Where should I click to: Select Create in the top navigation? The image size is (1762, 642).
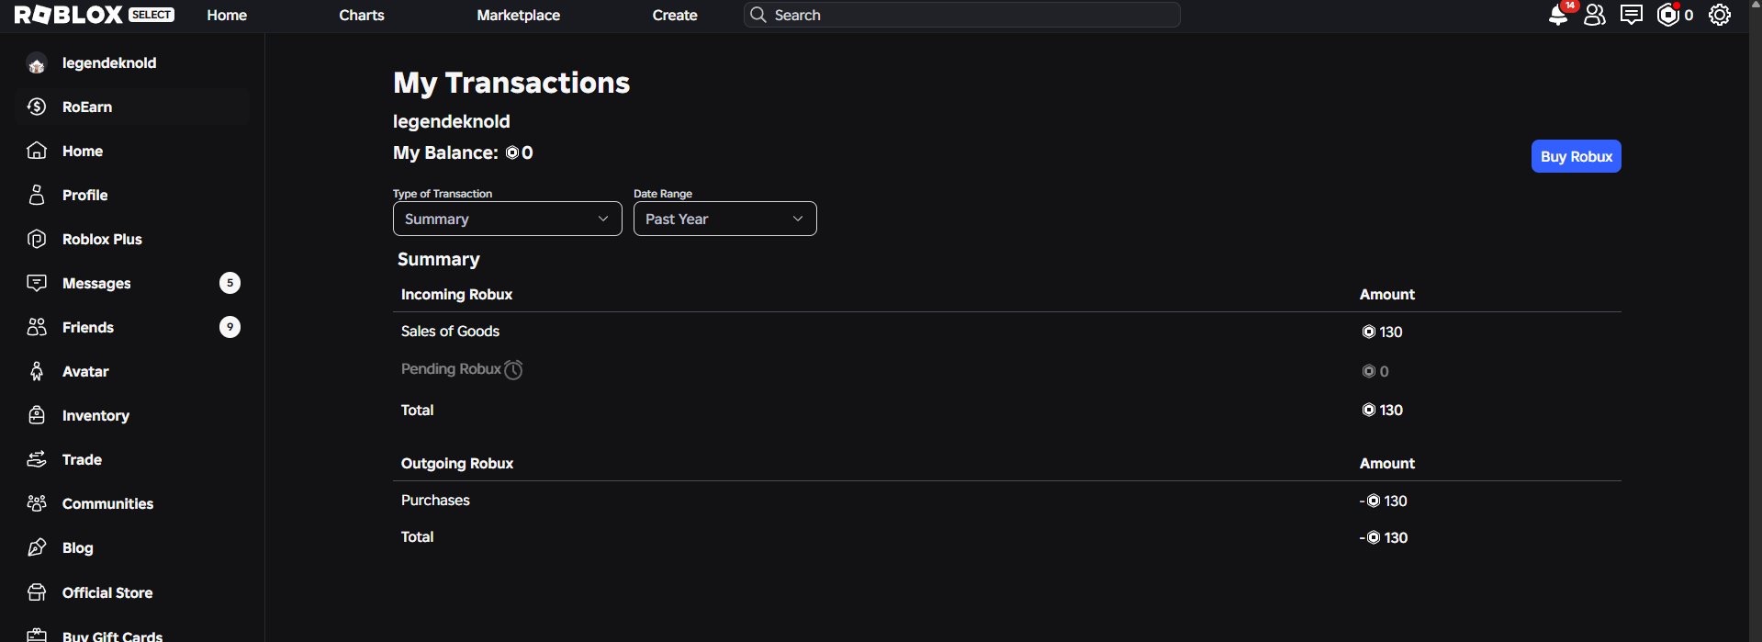[675, 15]
